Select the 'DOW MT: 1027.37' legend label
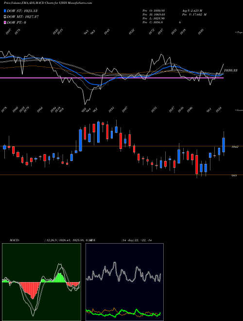 pyautogui.click(x=23, y=17)
